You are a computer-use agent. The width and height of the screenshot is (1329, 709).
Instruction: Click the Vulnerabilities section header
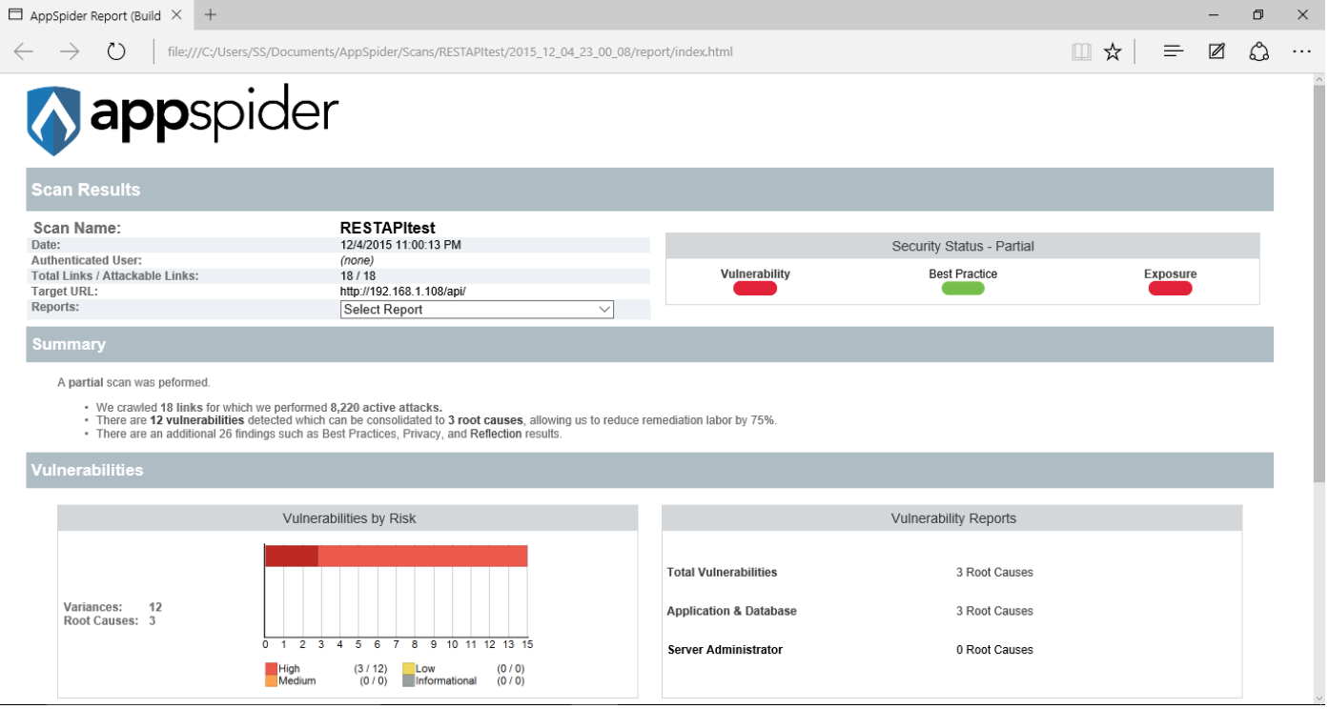(649, 470)
